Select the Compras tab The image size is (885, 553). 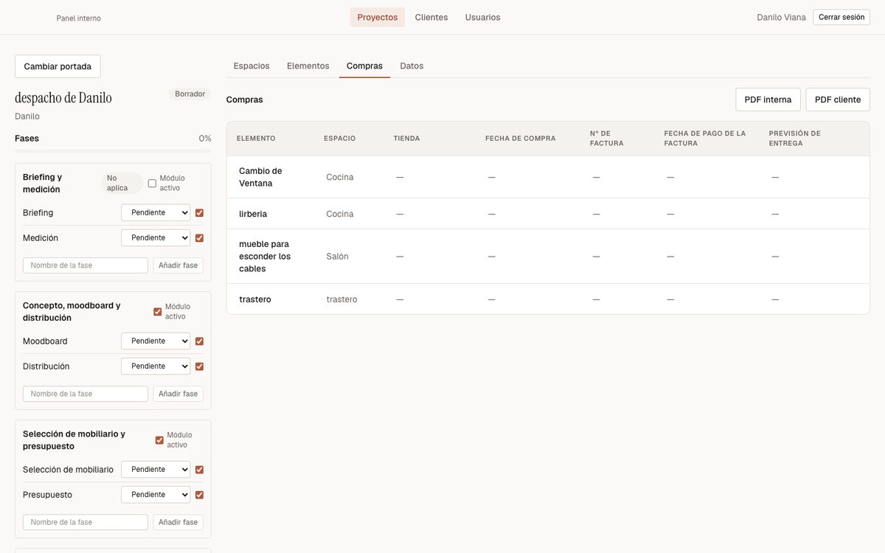364,66
